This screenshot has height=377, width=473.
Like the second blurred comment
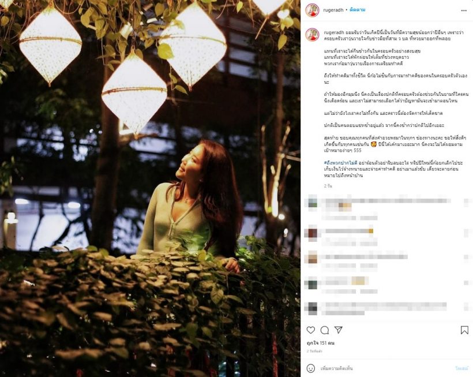[x=467, y=233]
